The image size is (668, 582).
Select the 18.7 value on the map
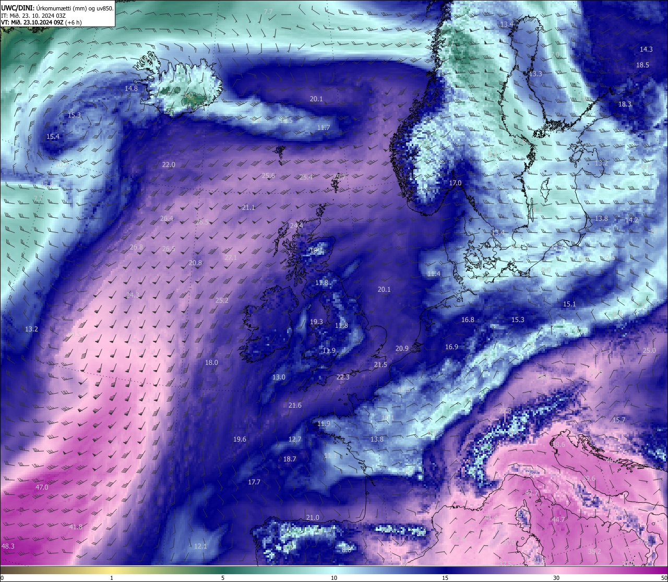click(290, 459)
